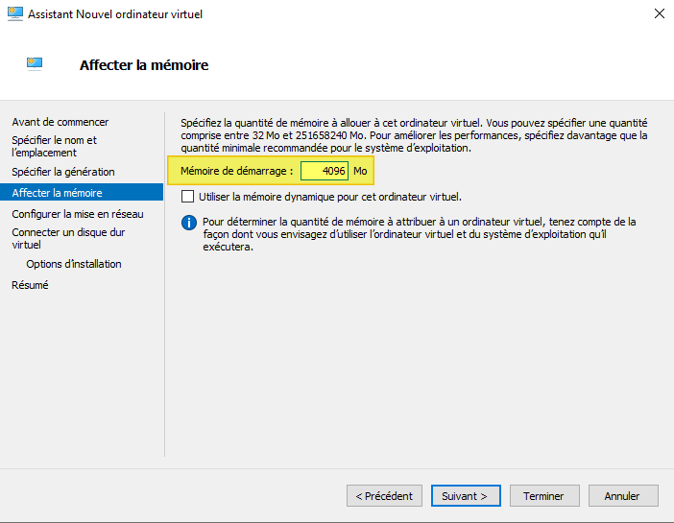The width and height of the screenshot is (674, 523).
Task: Click the wizard icon in title bar
Action: (15, 13)
